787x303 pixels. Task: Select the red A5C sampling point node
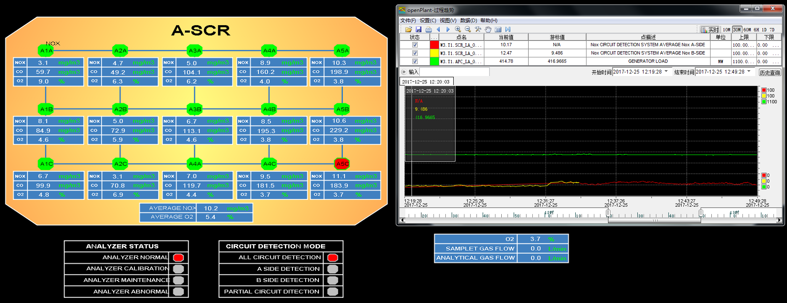(x=342, y=164)
